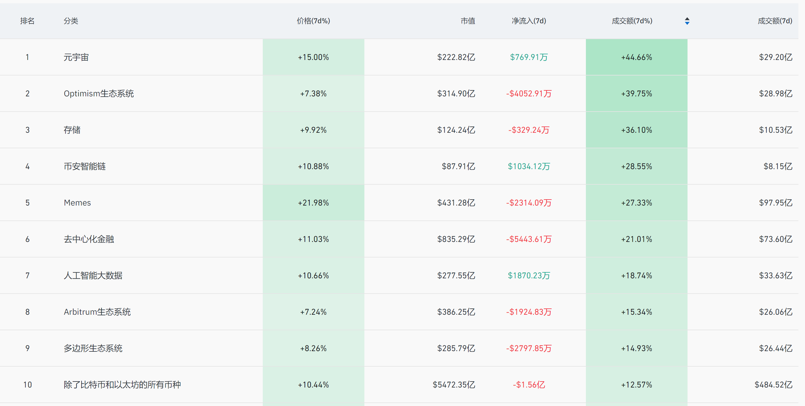Click net inflow $1870.23万
Image resolution: width=805 pixels, height=406 pixels.
[529, 276]
